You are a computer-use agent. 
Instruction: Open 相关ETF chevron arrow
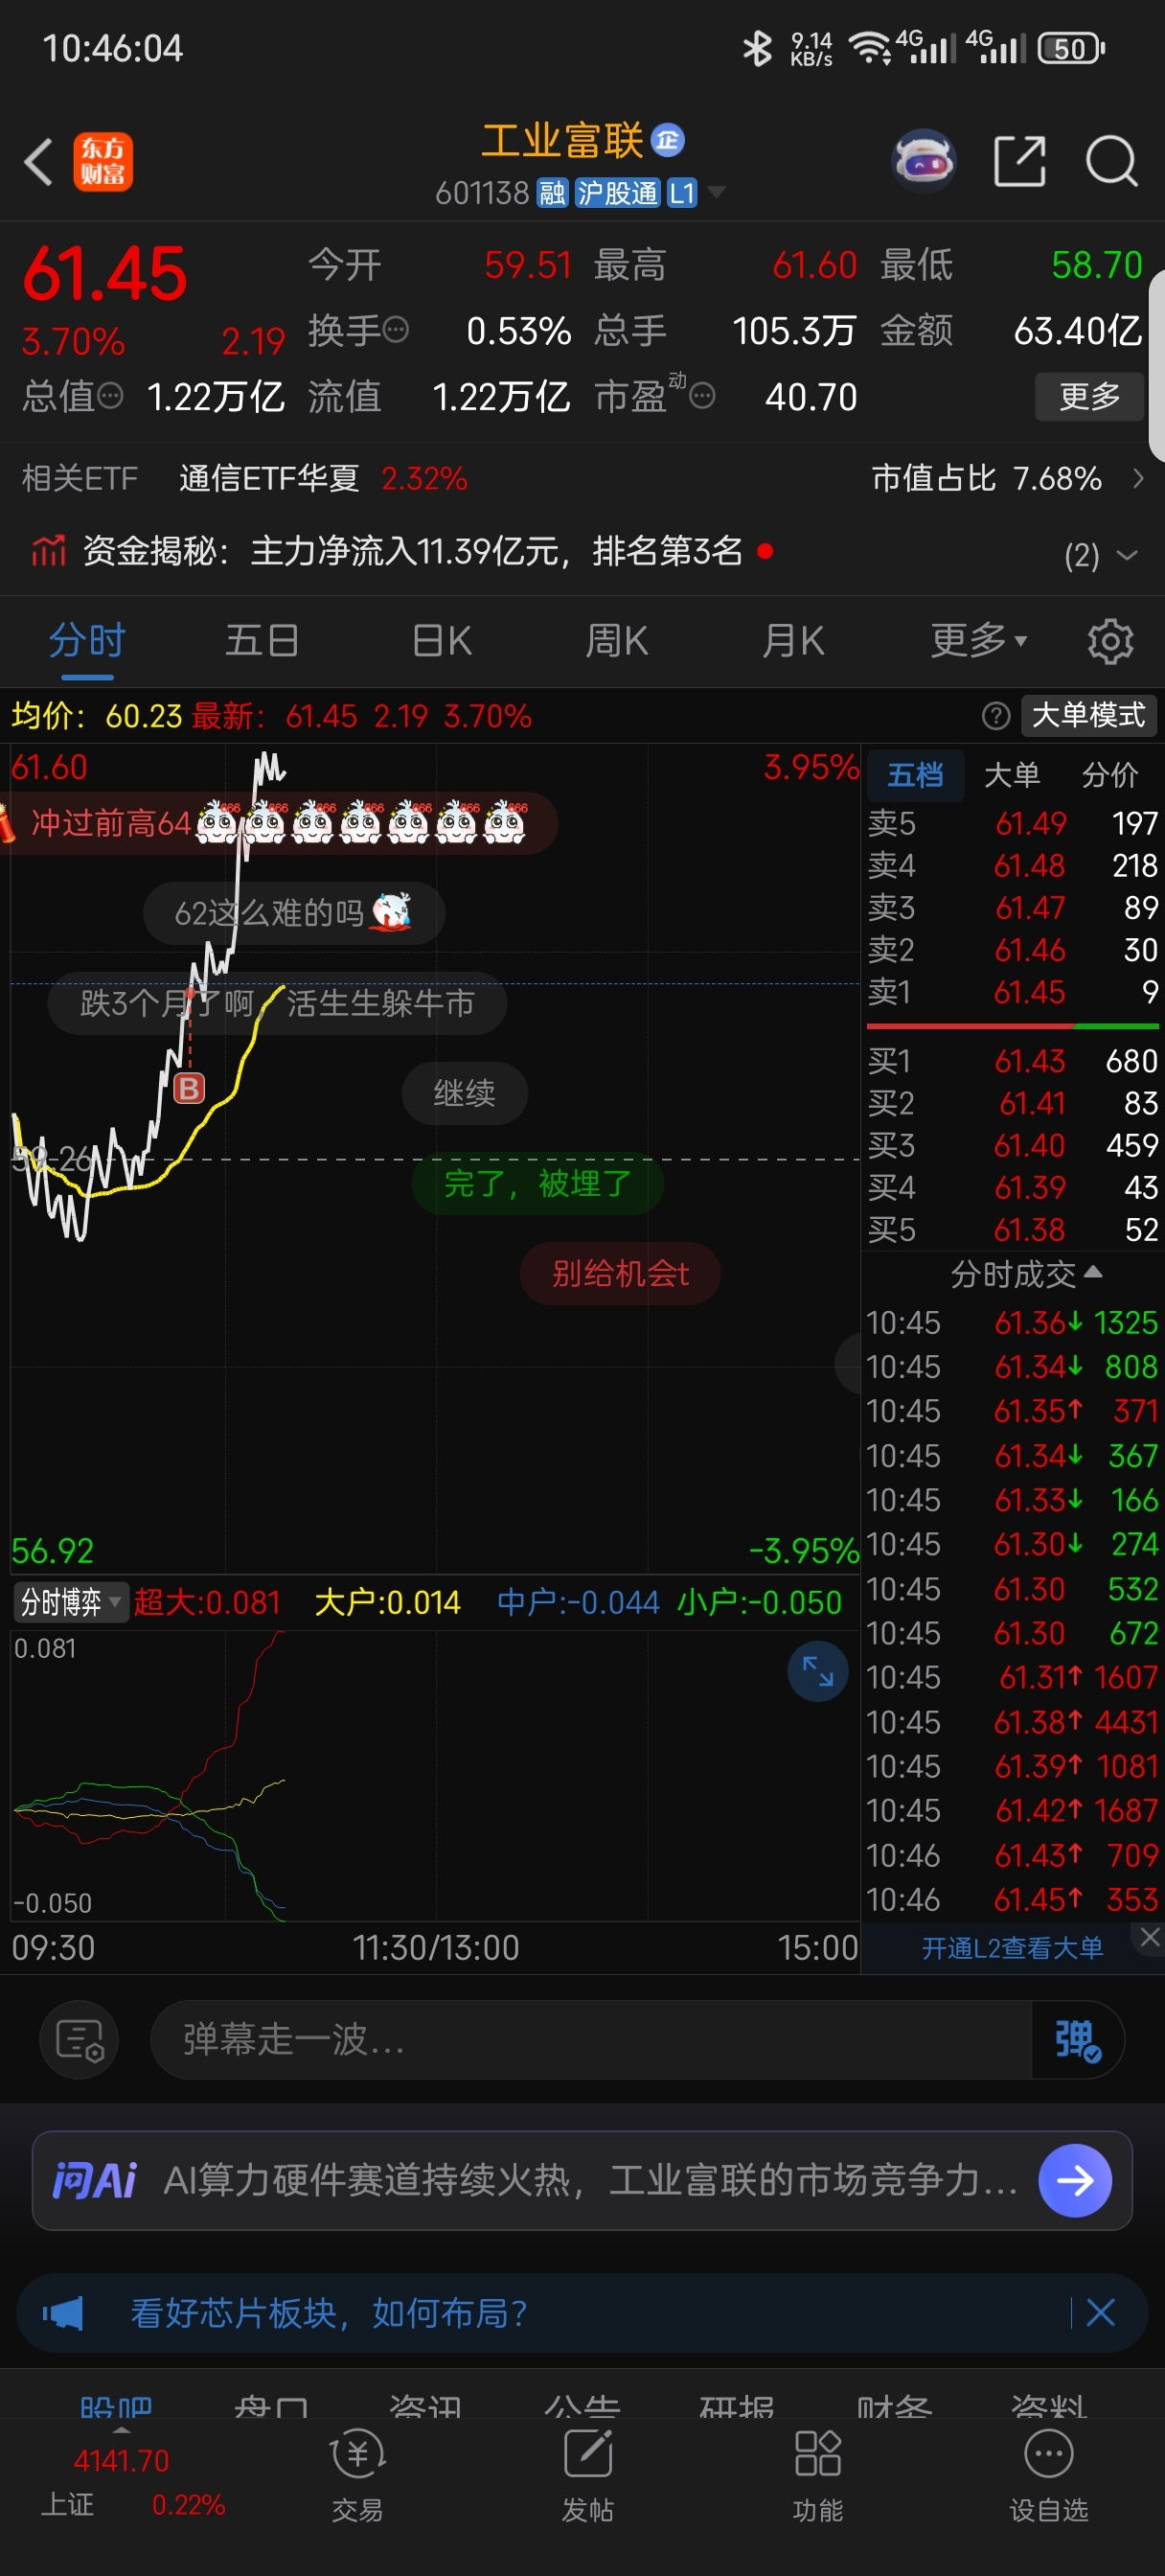pos(1138,478)
